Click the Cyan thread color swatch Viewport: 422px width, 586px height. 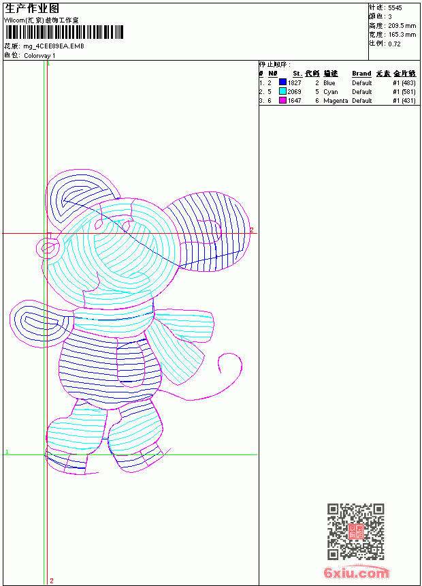282,91
